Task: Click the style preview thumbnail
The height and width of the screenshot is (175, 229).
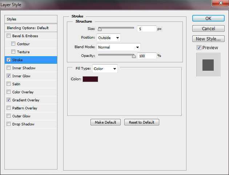Action: click(x=208, y=65)
